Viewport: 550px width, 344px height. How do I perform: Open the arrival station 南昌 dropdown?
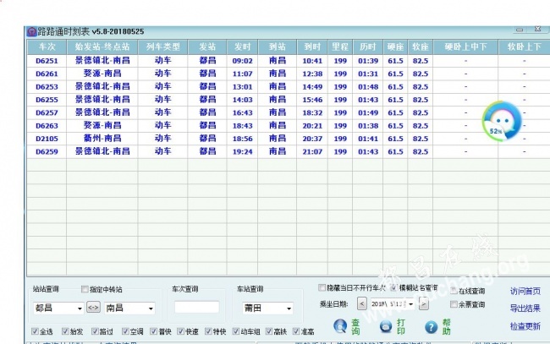coord(151,309)
